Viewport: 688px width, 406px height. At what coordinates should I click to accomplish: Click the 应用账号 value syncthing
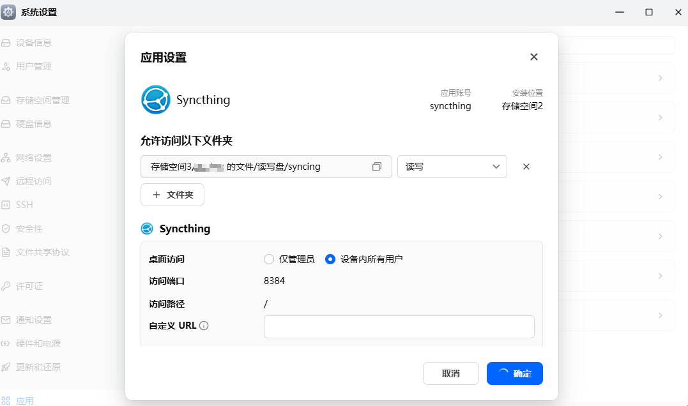click(x=450, y=106)
